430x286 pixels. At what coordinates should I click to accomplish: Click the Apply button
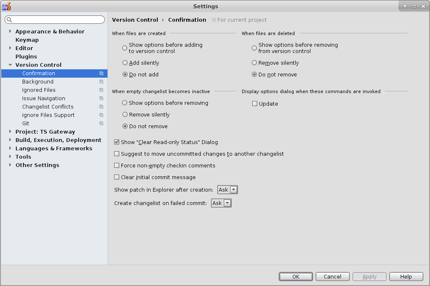(x=369, y=276)
